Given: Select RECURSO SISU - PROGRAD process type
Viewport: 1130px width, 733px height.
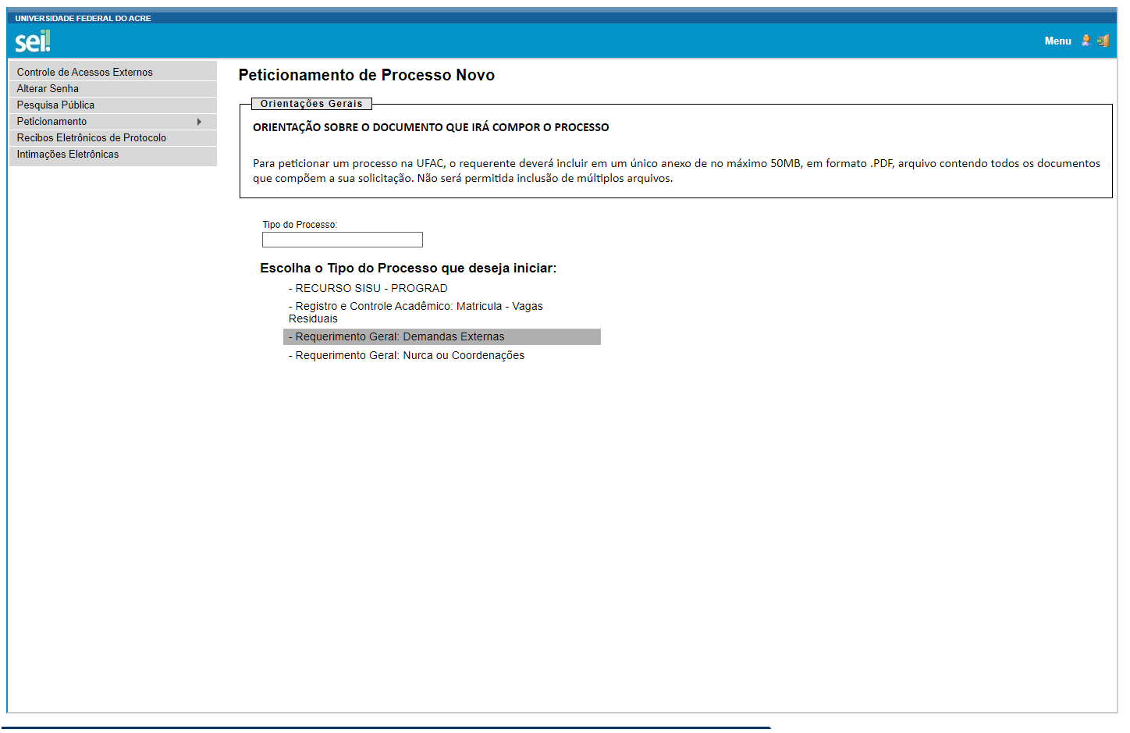Looking at the screenshot, I should pos(371,289).
